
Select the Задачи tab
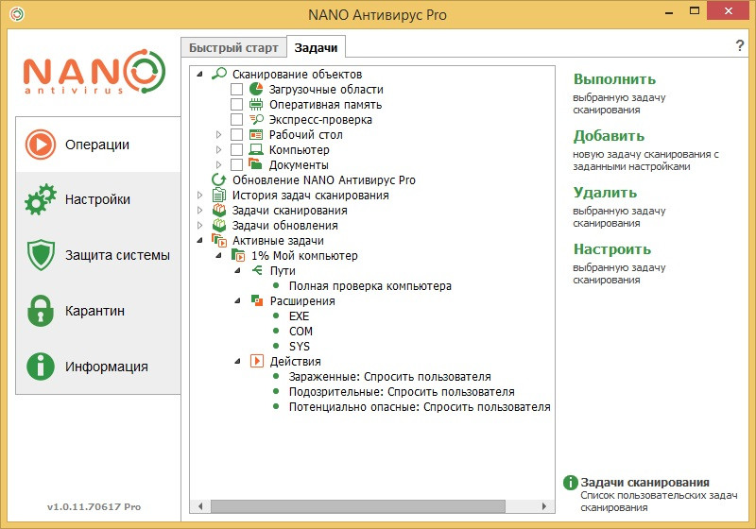[x=316, y=47]
